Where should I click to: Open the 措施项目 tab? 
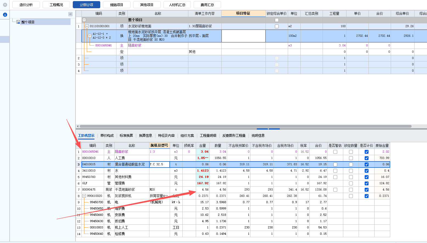[116, 4]
